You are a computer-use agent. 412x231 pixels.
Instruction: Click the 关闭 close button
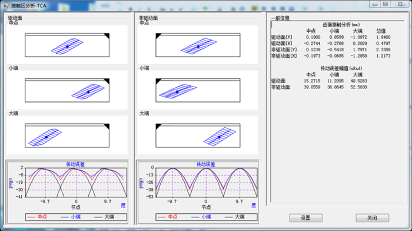[372, 218]
